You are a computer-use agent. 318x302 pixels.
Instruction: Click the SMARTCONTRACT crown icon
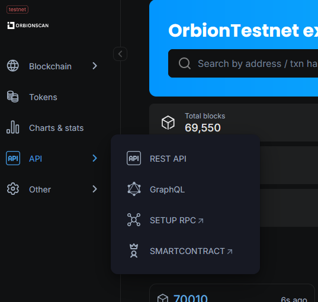tap(134, 250)
